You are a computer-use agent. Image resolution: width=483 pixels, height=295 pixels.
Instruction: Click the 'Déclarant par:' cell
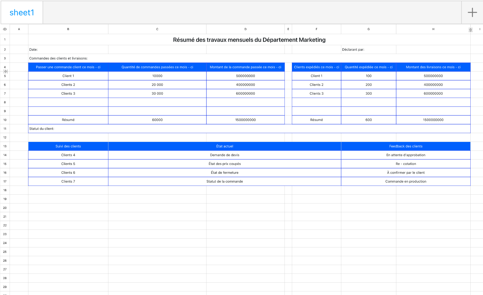tap(368, 50)
